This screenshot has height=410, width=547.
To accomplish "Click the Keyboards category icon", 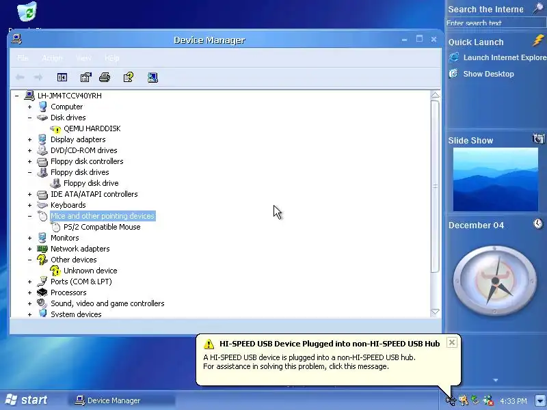I will click(x=42, y=205).
